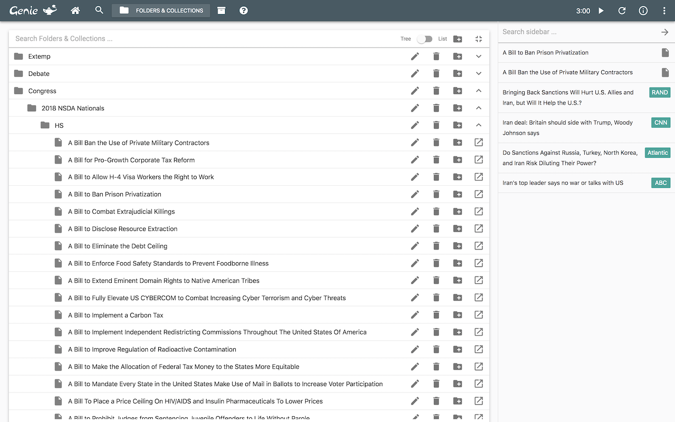Toggle the Tree/List view switch

tap(424, 39)
